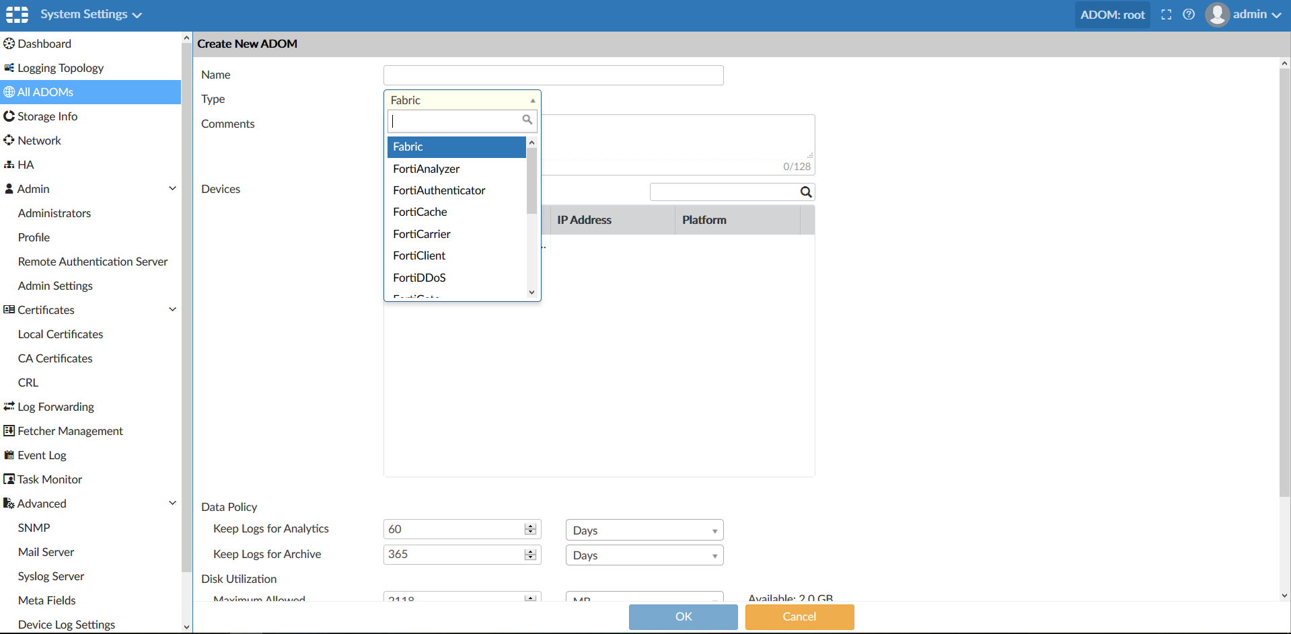Toggle full screen mode icon

pyautogui.click(x=1167, y=15)
